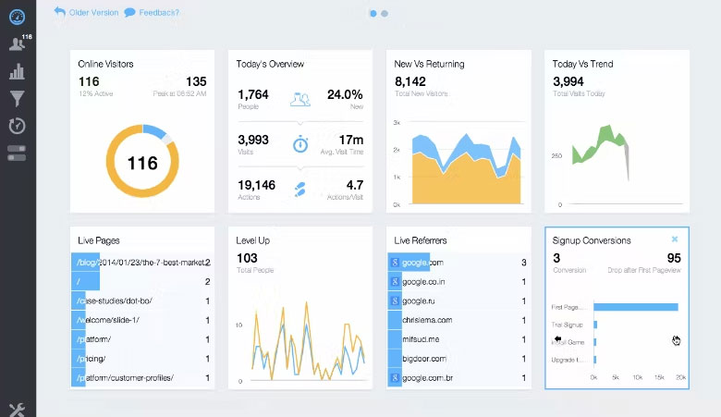Viewport: 721px width, 417px height.
Task: Click the Google icon beside google.ru
Action: 395,301
